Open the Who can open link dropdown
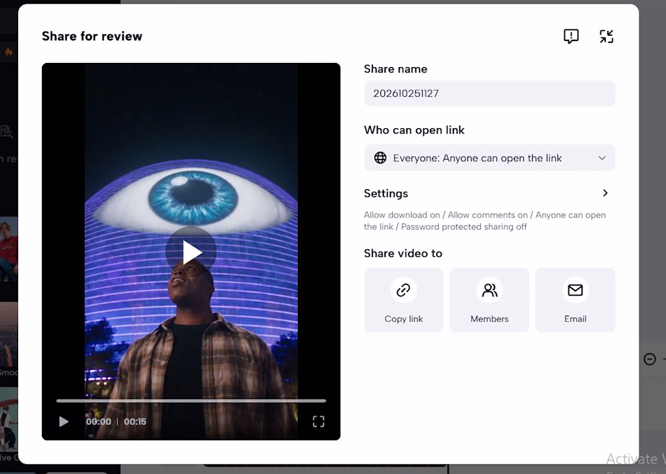The height and width of the screenshot is (474, 666). (489, 158)
